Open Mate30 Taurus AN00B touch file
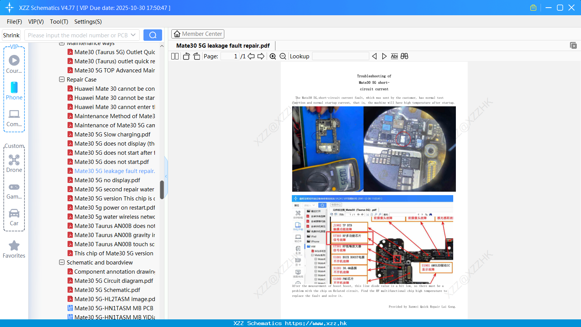Viewport: 581px width, 327px height. (x=111, y=244)
